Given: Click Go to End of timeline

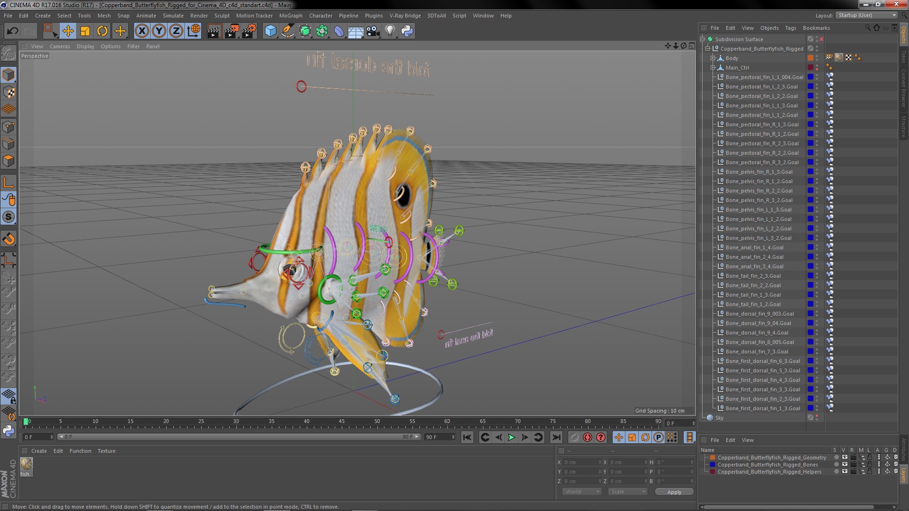Looking at the screenshot, I should click(x=556, y=437).
